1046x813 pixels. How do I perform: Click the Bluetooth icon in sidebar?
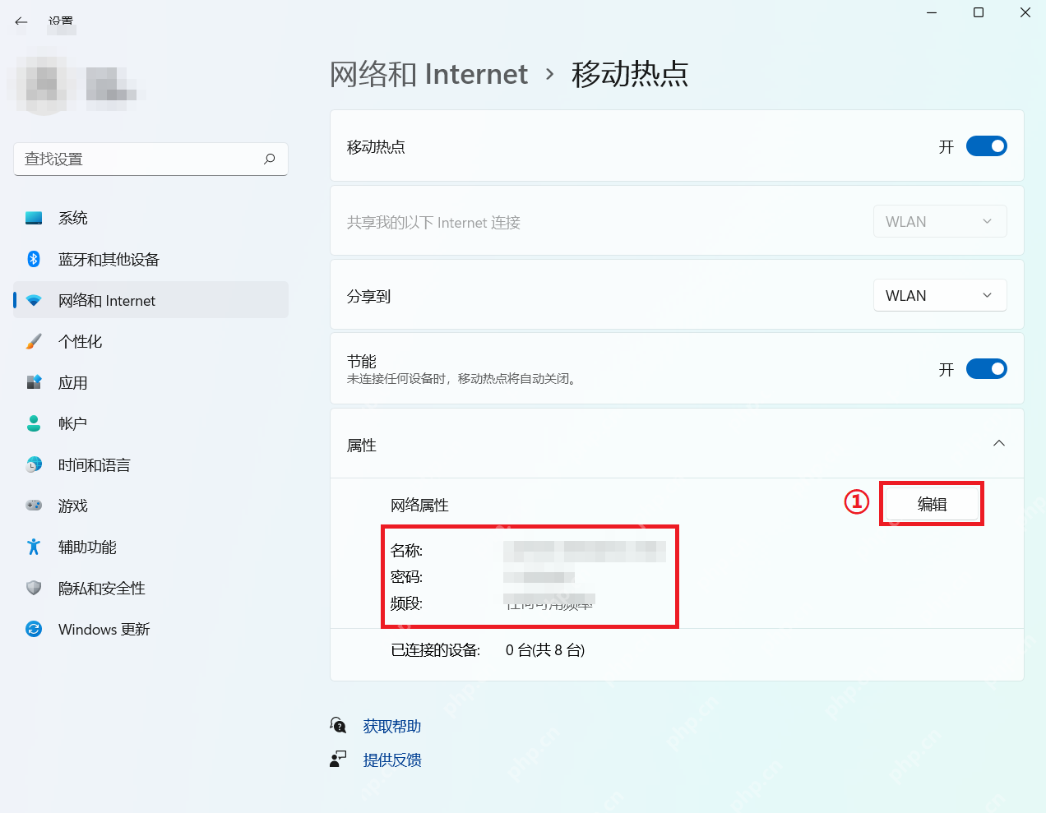34,259
